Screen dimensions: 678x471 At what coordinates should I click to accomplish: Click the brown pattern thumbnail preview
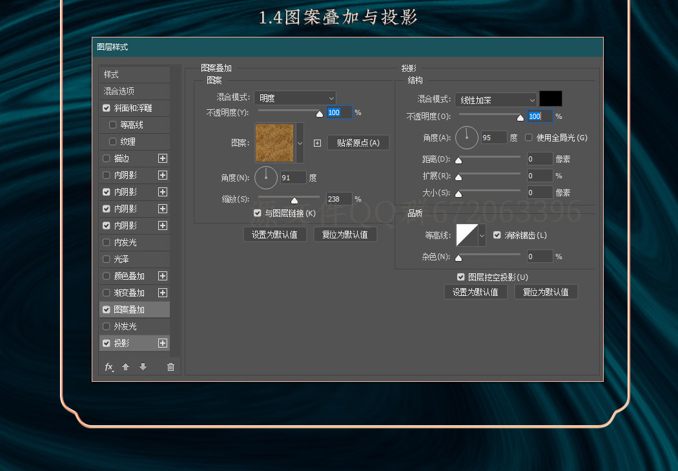click(x=274, y=143)
